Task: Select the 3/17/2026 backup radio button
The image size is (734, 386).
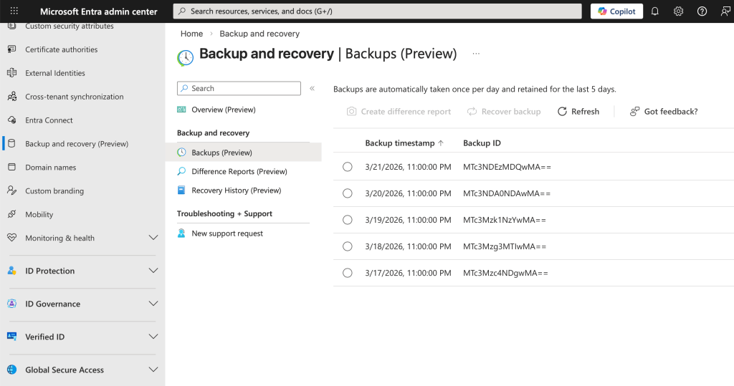Action: [348, 273]
